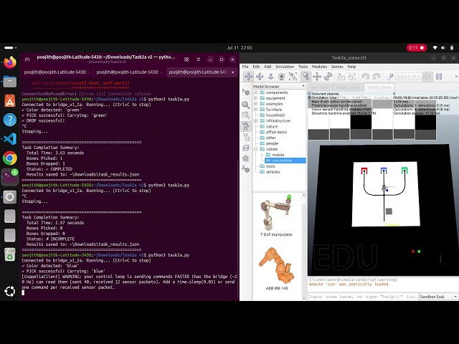The width and height of the screenshot is (459, 344).
Task: Open the File menu in CoppeliaSim
Action: (245, 67)
